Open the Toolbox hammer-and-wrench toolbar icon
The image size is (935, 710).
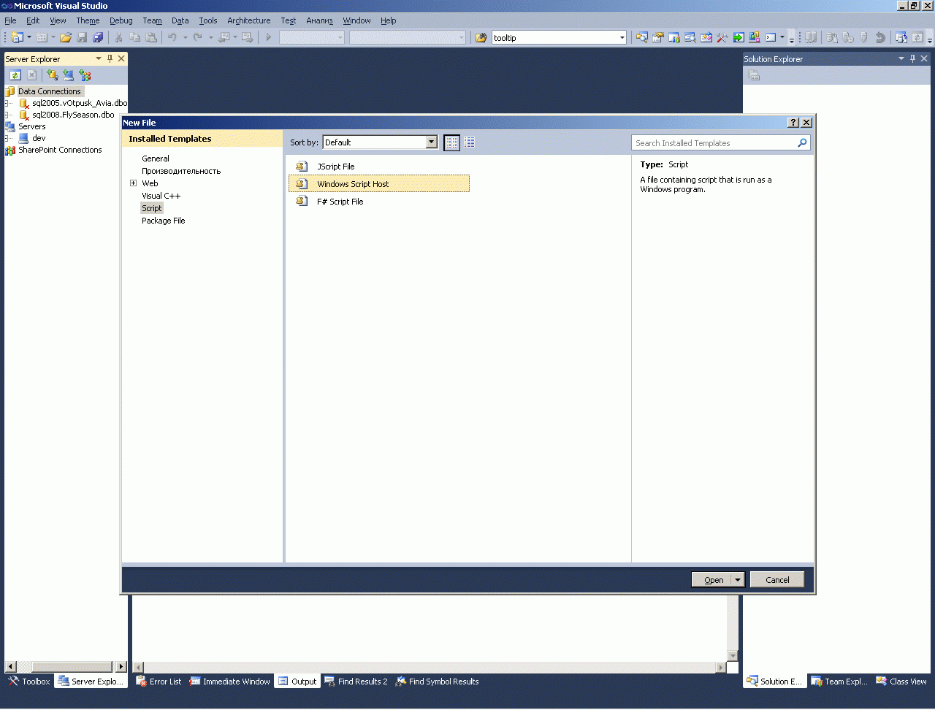pyautogui.click(x=722, y=37)
